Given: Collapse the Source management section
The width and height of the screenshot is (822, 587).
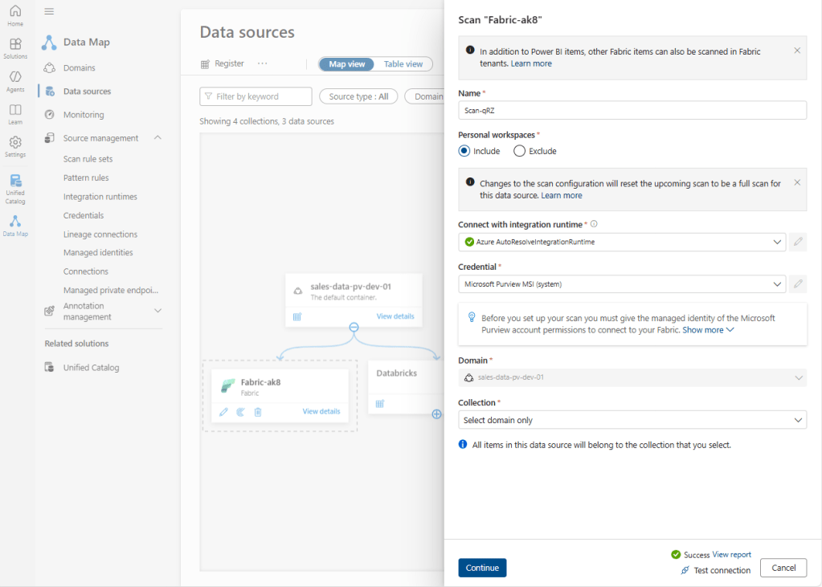Looking at the screenshot, I should 157,138.
